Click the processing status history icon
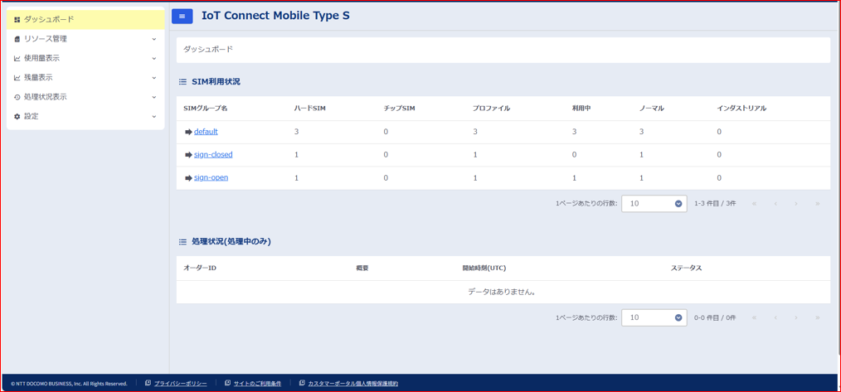The height and width of the screenshot is (392, 841). coord(17,97)
